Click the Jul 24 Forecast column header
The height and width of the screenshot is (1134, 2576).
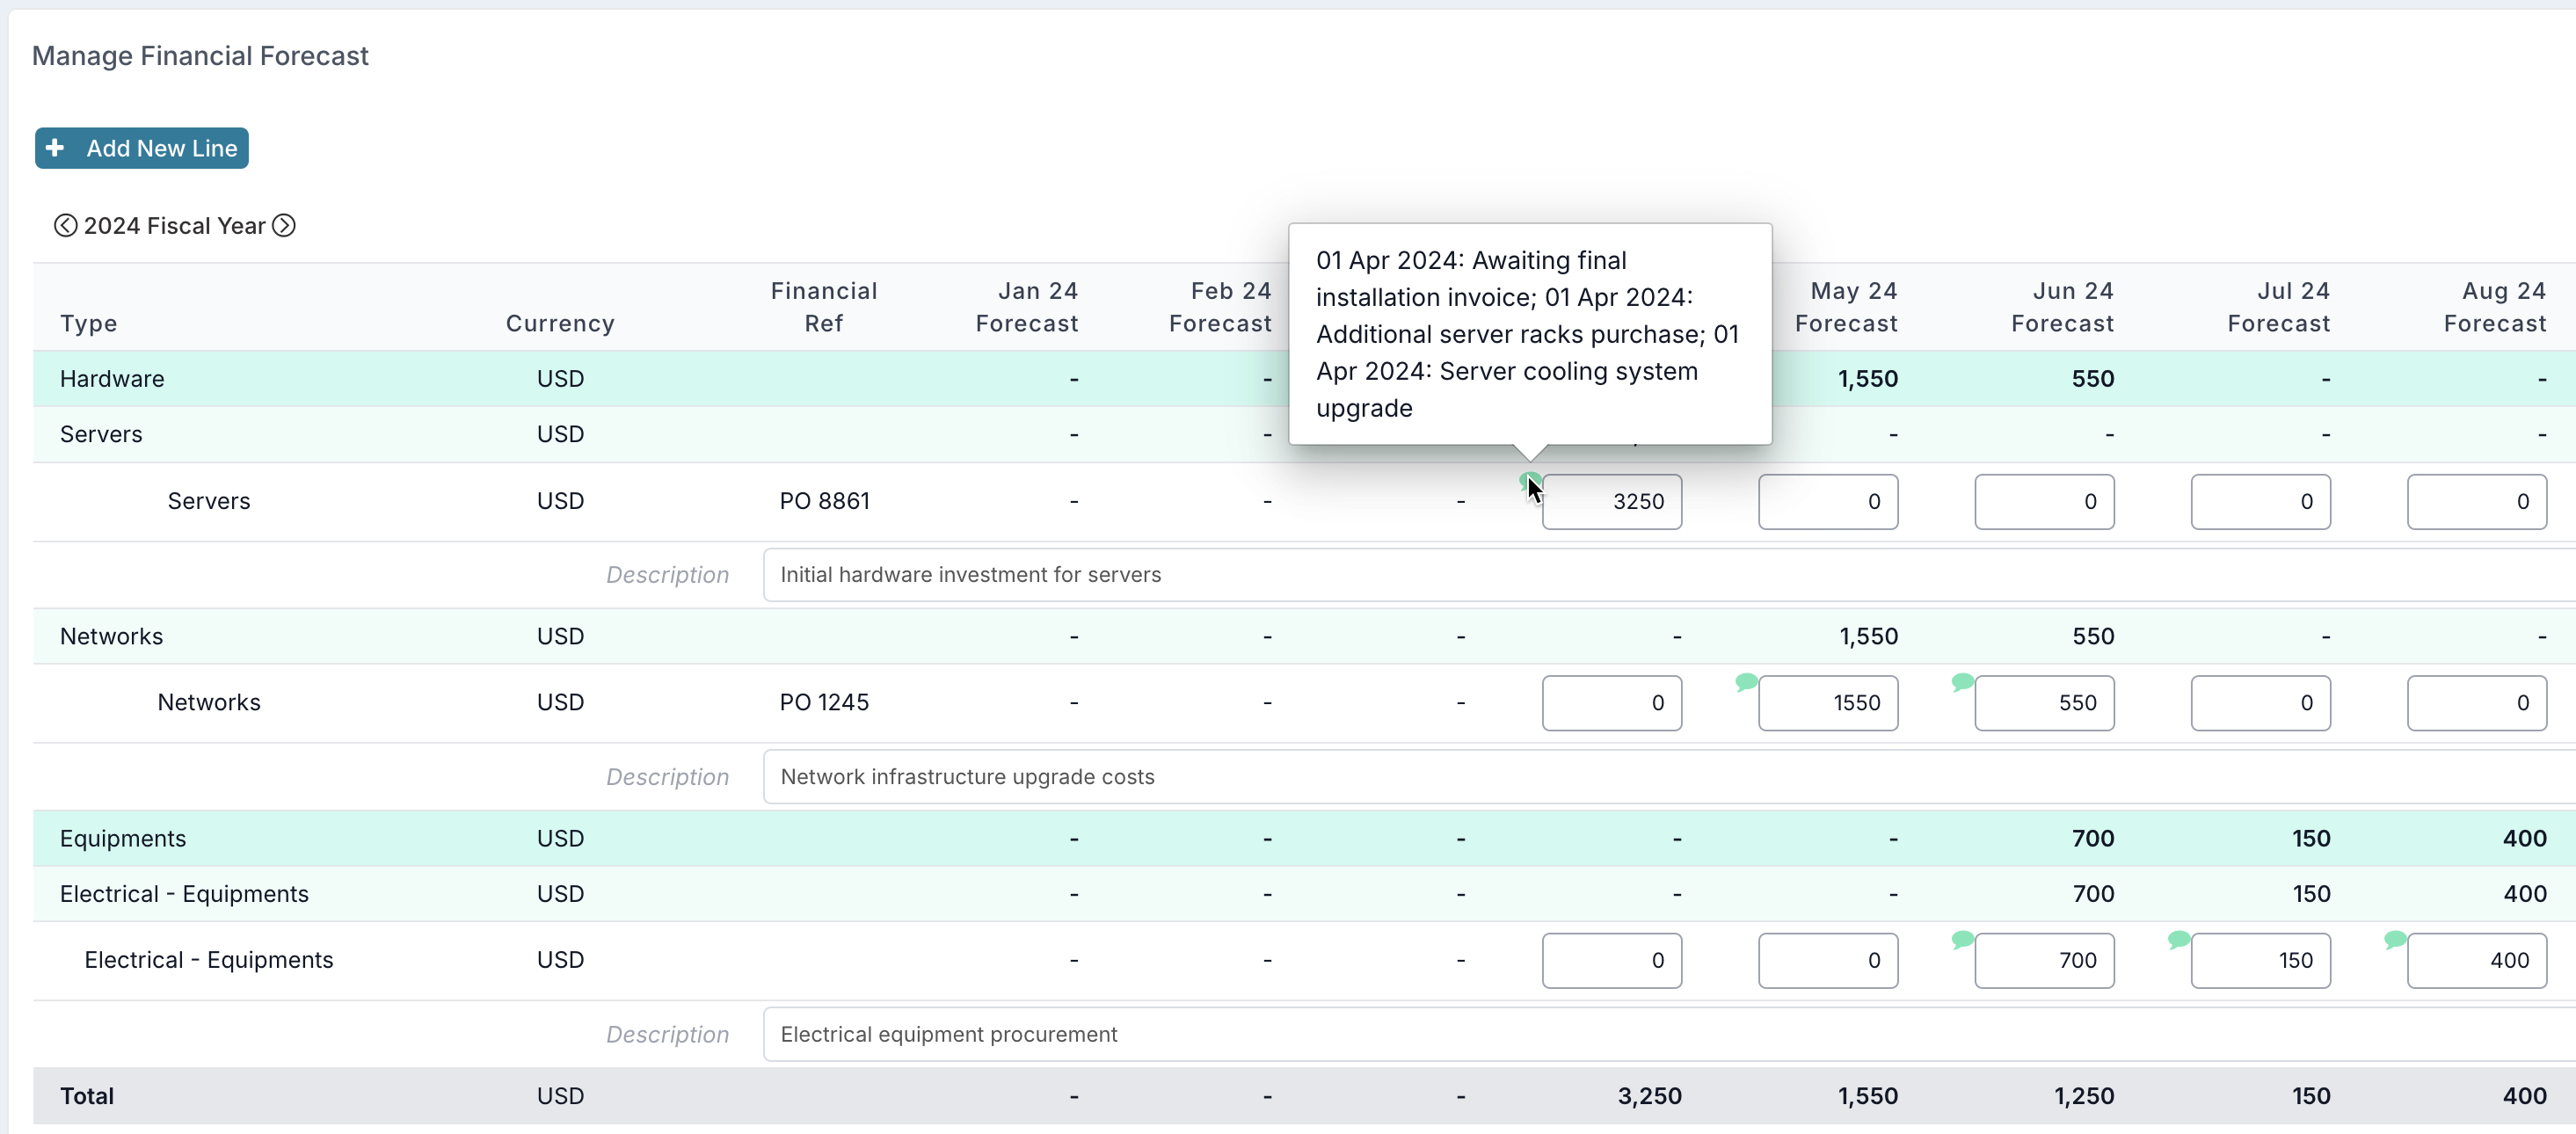[x=2278, y=307]
